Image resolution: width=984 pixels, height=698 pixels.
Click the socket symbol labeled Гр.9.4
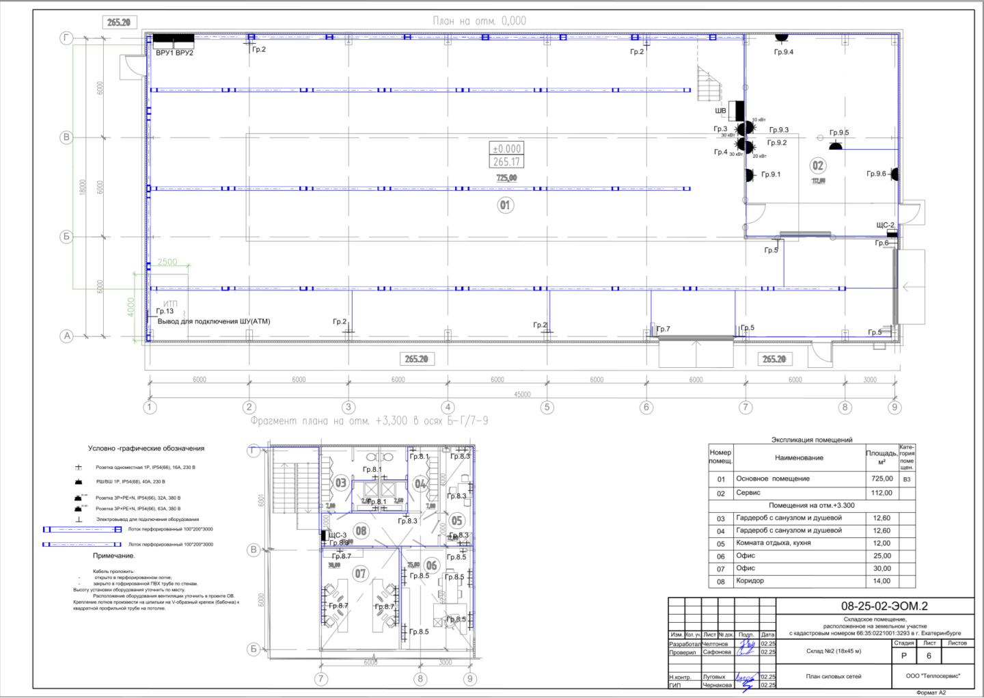[x=781, y=38]
